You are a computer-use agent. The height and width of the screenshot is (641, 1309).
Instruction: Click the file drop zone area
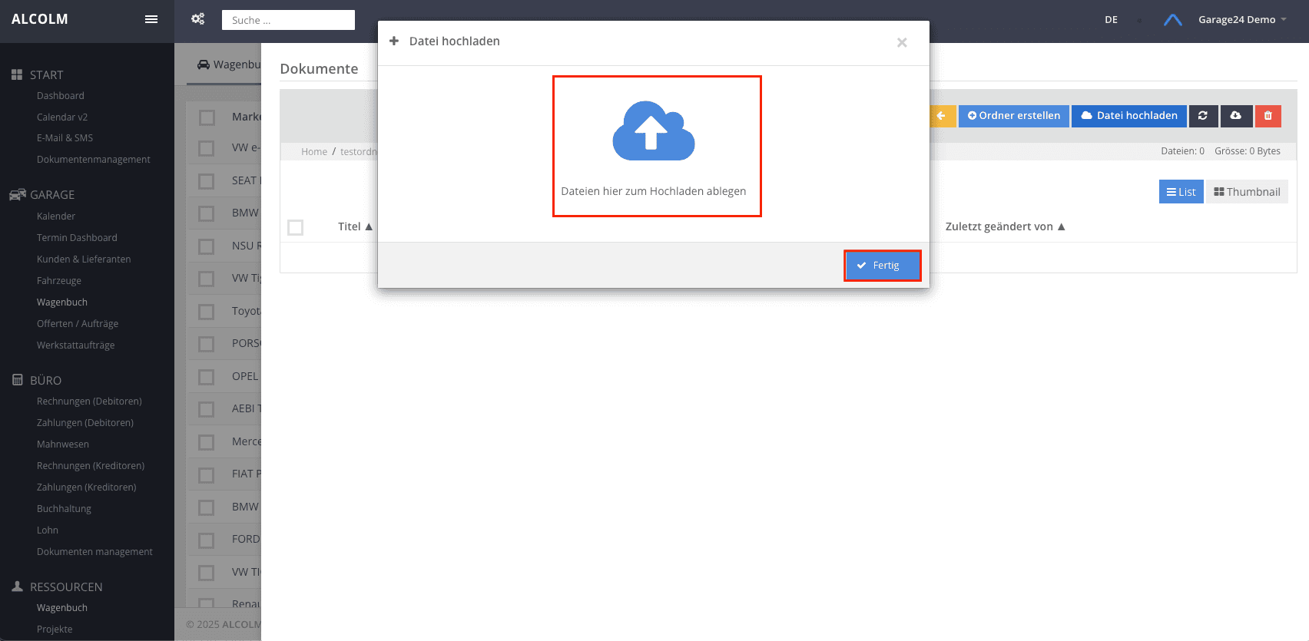click(657, 146)
